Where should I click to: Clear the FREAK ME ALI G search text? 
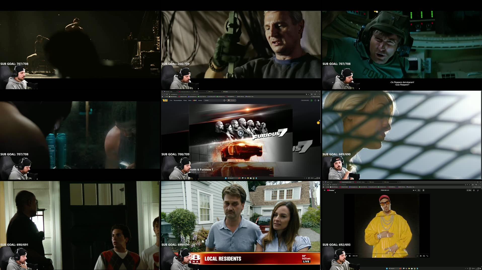(415, 190)
